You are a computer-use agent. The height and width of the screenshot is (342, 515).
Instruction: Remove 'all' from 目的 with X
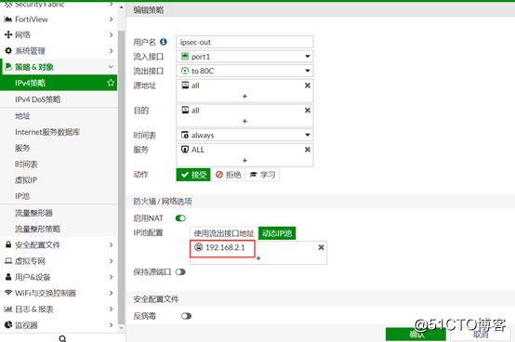point(308,111)
